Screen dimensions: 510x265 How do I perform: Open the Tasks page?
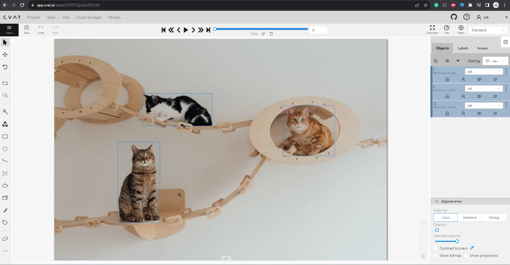51,17
